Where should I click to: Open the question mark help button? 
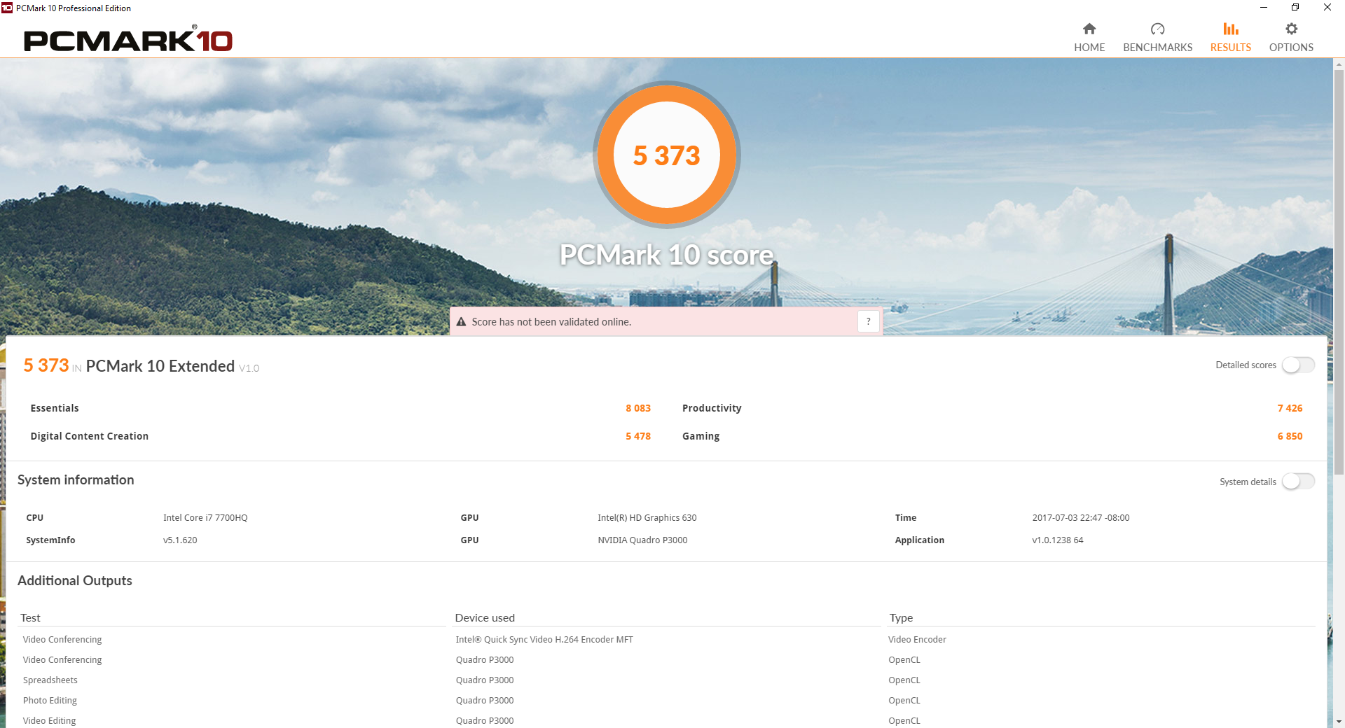click(869, 321)
